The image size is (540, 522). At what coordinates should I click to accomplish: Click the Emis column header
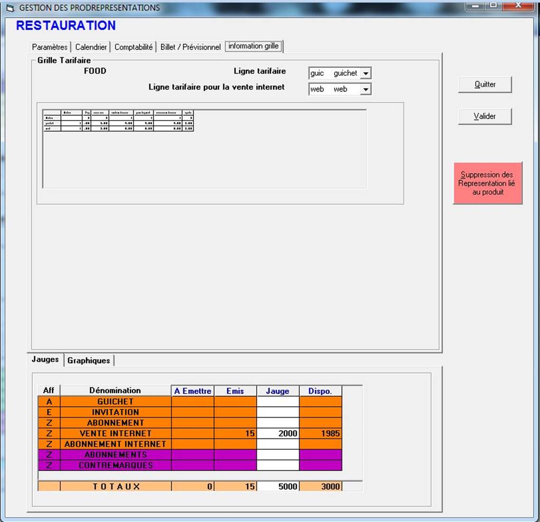point(235,391)
